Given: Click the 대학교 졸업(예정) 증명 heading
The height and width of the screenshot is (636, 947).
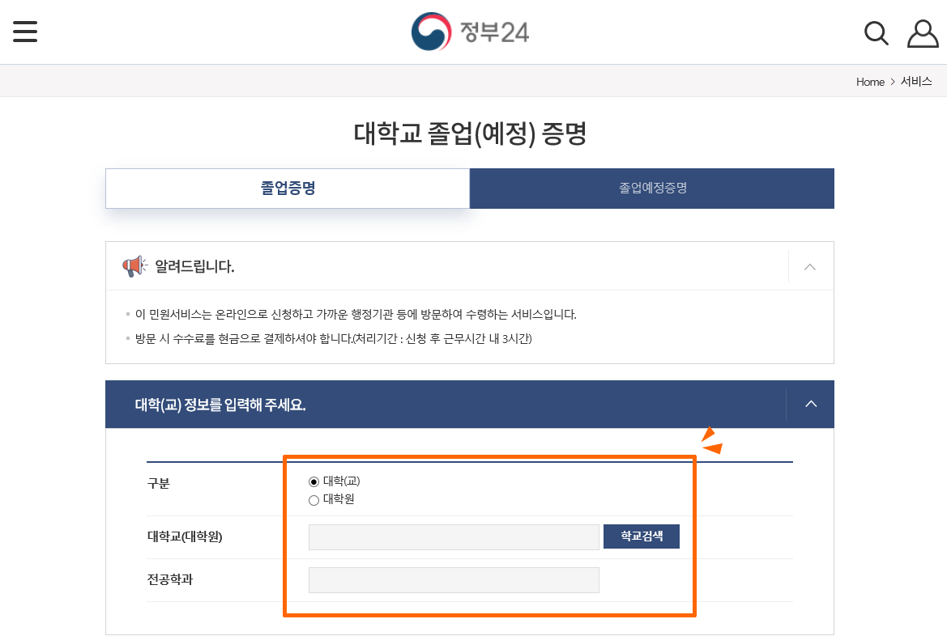Looking at the screenshot, I should click(471, 134).
